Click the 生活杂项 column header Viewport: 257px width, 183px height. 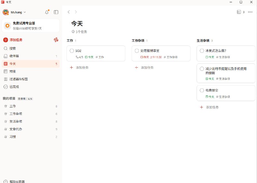pos(203,41)
